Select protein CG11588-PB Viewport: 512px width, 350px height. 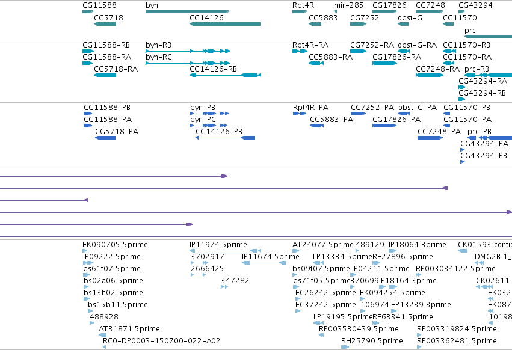click(107, 108)
